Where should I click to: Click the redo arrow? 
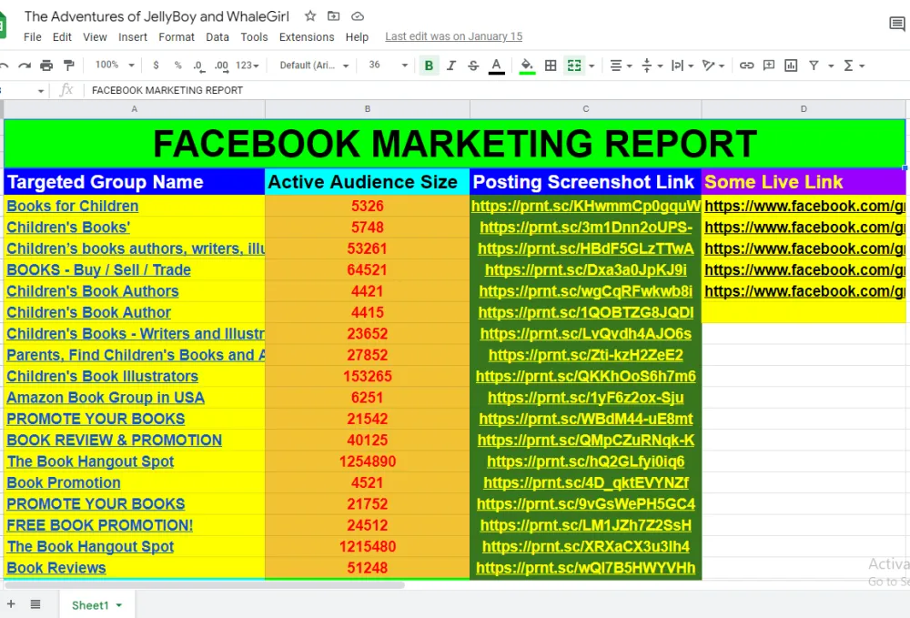(25, 66)
